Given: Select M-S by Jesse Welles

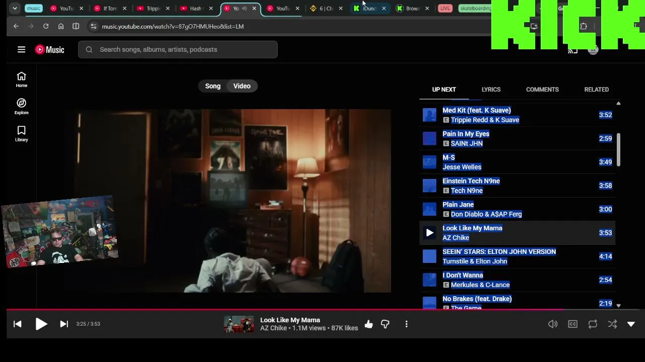Looking at the screenshot, I should 517,162.
